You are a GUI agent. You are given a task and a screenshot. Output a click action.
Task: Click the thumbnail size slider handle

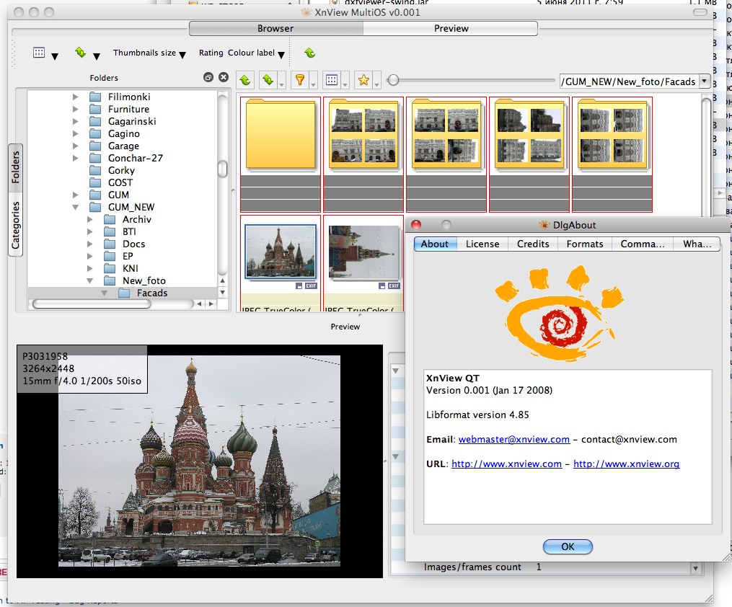click(394, 80)
